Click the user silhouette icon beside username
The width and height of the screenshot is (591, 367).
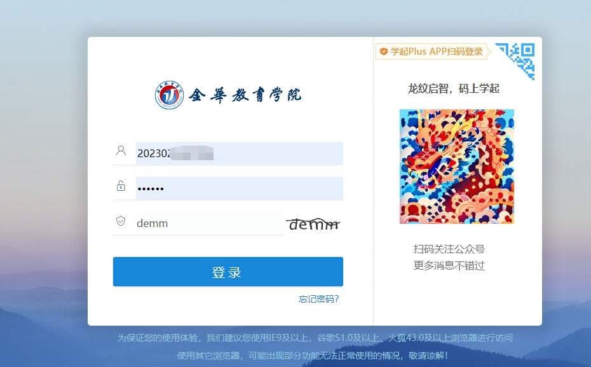coord(121,151)
